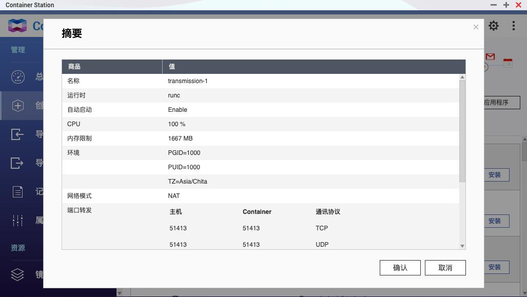Image resolution: width=527 pixels, height=297 pixels.
Task: Click the 管理 sidebar section heading
Action: pos(18,50)
